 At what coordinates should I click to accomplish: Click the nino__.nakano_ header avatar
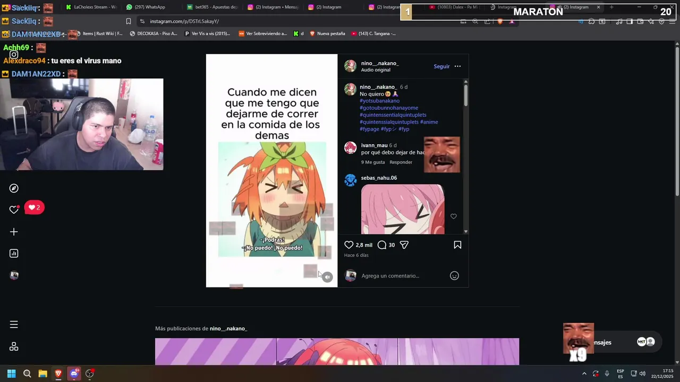[x=350, y=66]
